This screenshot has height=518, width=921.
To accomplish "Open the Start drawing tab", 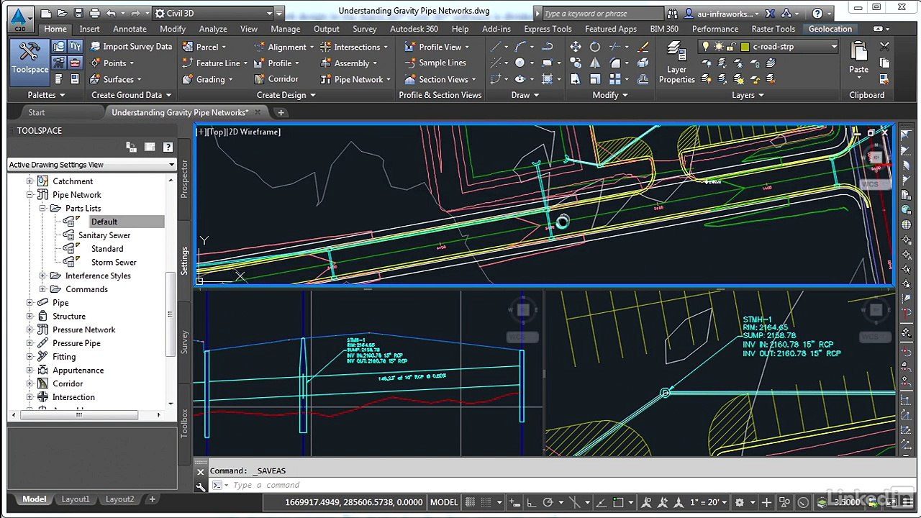I will point(36,112).
